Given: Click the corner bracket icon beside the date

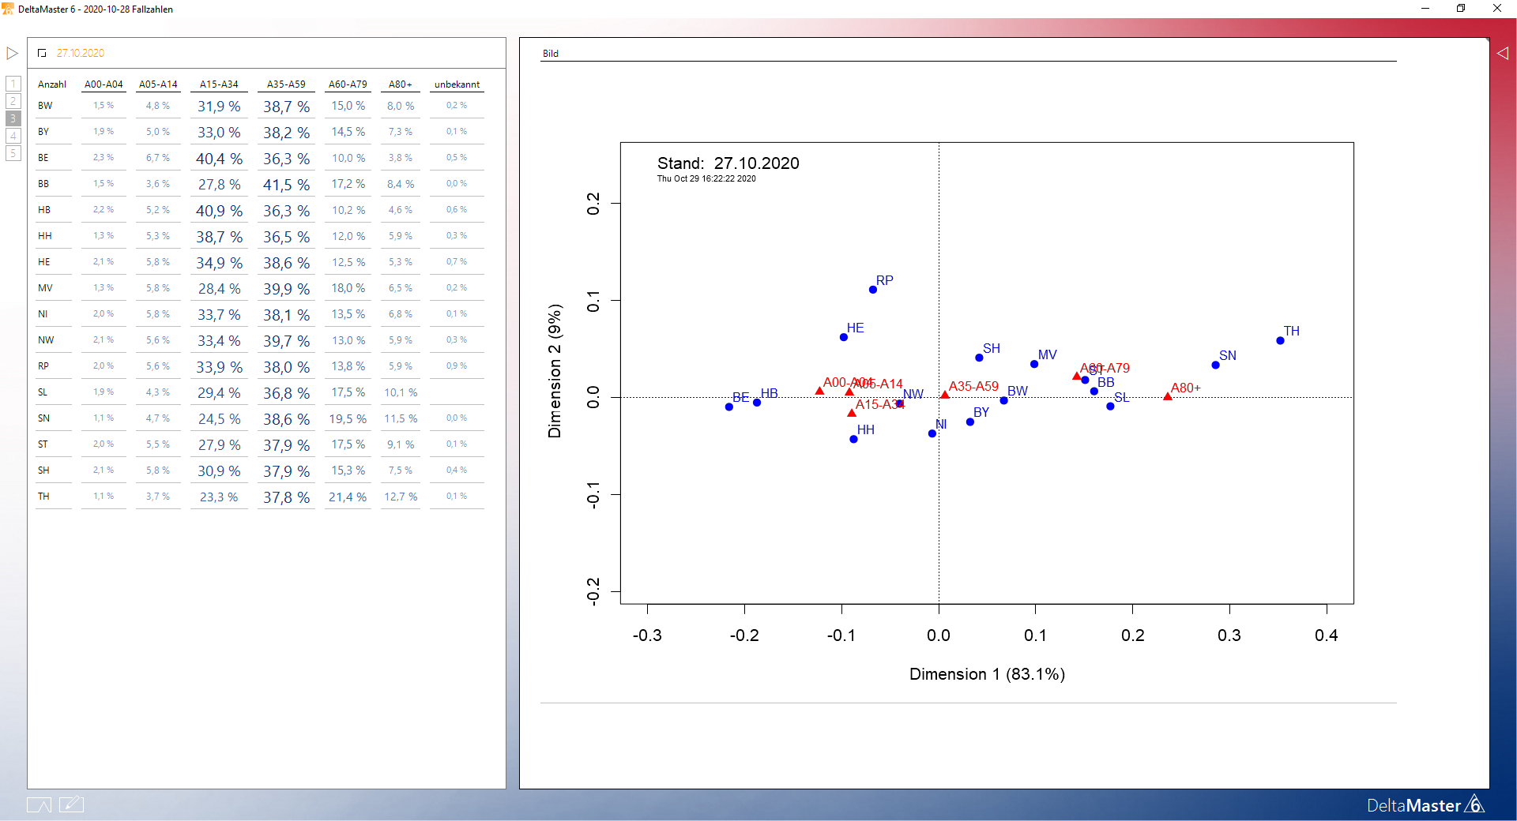Looking at the screenshot, I should 42,53.
